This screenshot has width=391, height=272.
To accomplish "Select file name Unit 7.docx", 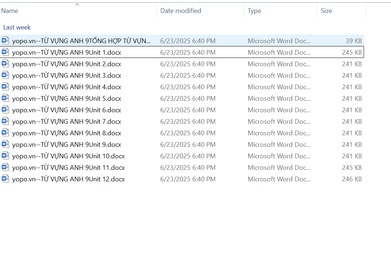I will (x=67, y=122).
